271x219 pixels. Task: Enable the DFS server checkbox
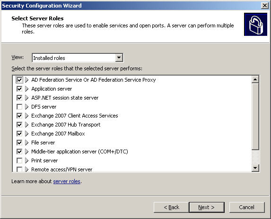point(19,107)
